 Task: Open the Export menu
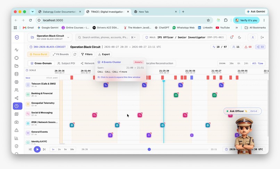point(104,54)
